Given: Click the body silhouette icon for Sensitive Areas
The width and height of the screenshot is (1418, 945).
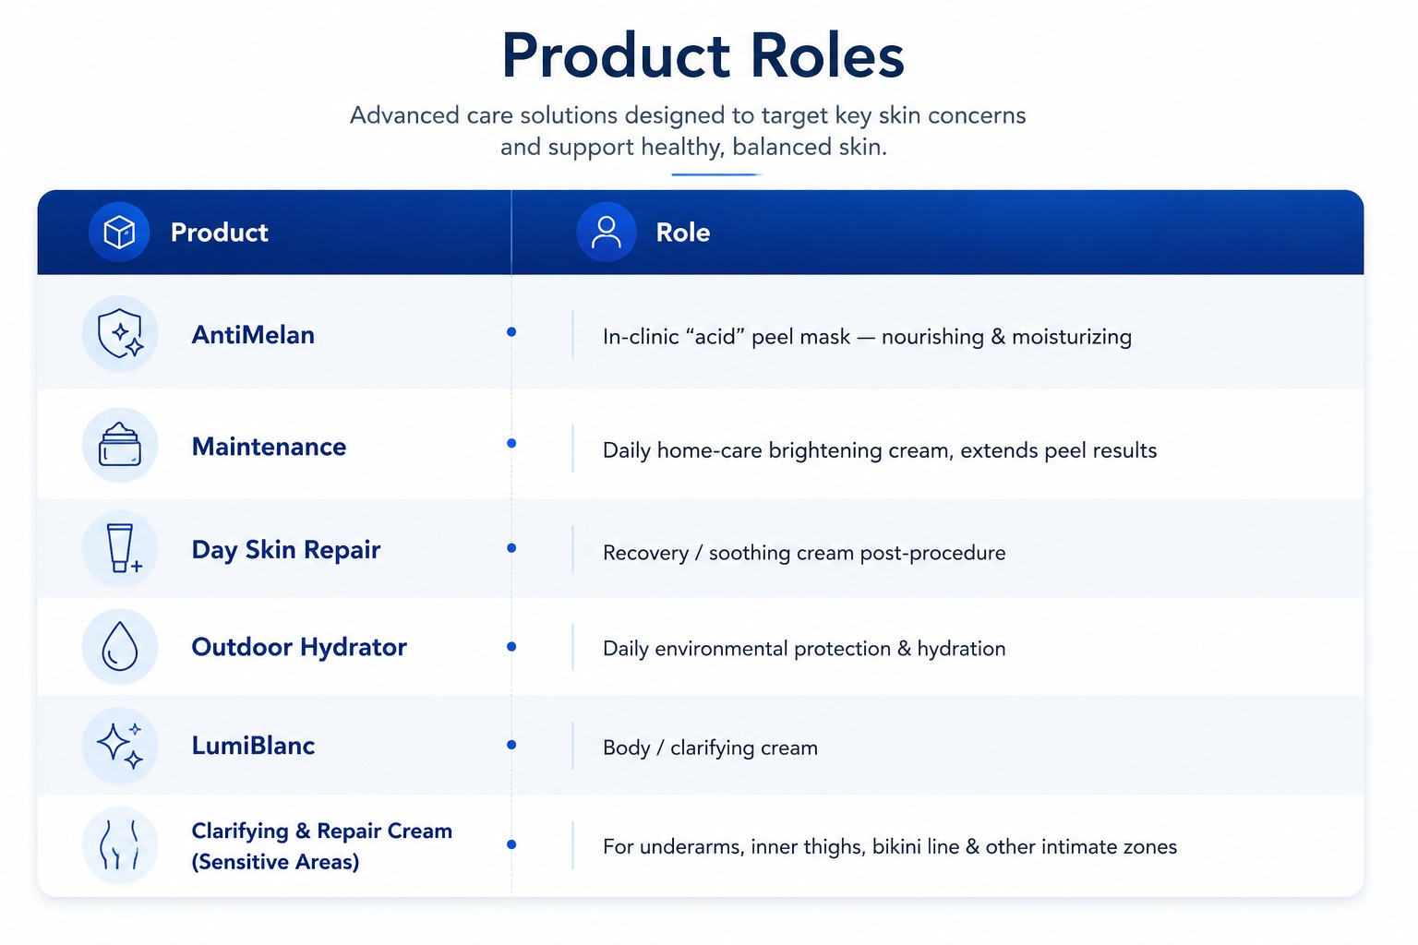Looking at the screenshot, I should 120,844.
